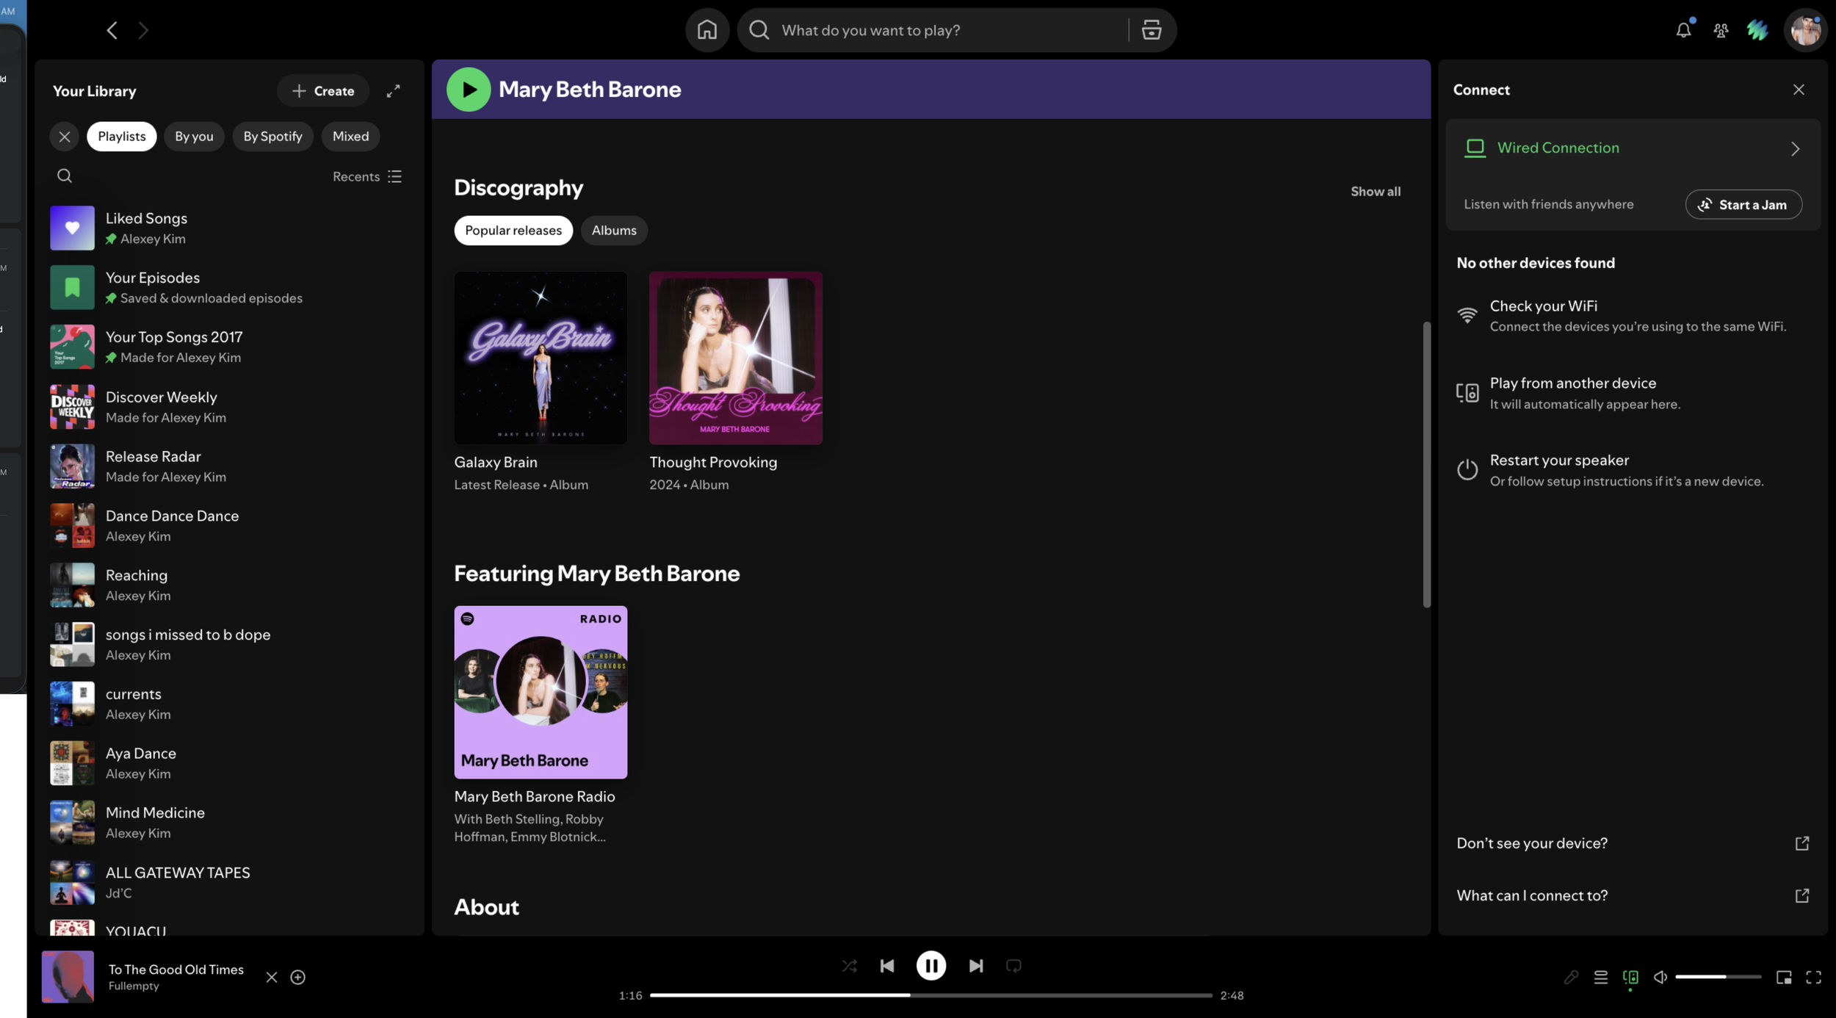
Task: Navigate back with left arrow
Action: [112, 30]
